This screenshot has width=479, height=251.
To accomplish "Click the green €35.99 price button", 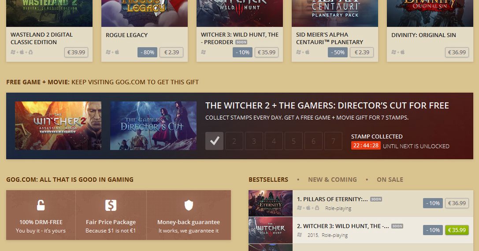I will click(x=457, y=230).
